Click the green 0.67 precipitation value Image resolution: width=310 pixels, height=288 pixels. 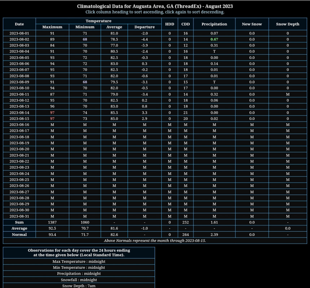point(214,39)
